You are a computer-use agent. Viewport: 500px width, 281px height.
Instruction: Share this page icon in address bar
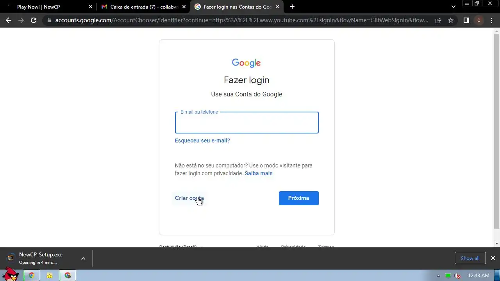[438, 20]
